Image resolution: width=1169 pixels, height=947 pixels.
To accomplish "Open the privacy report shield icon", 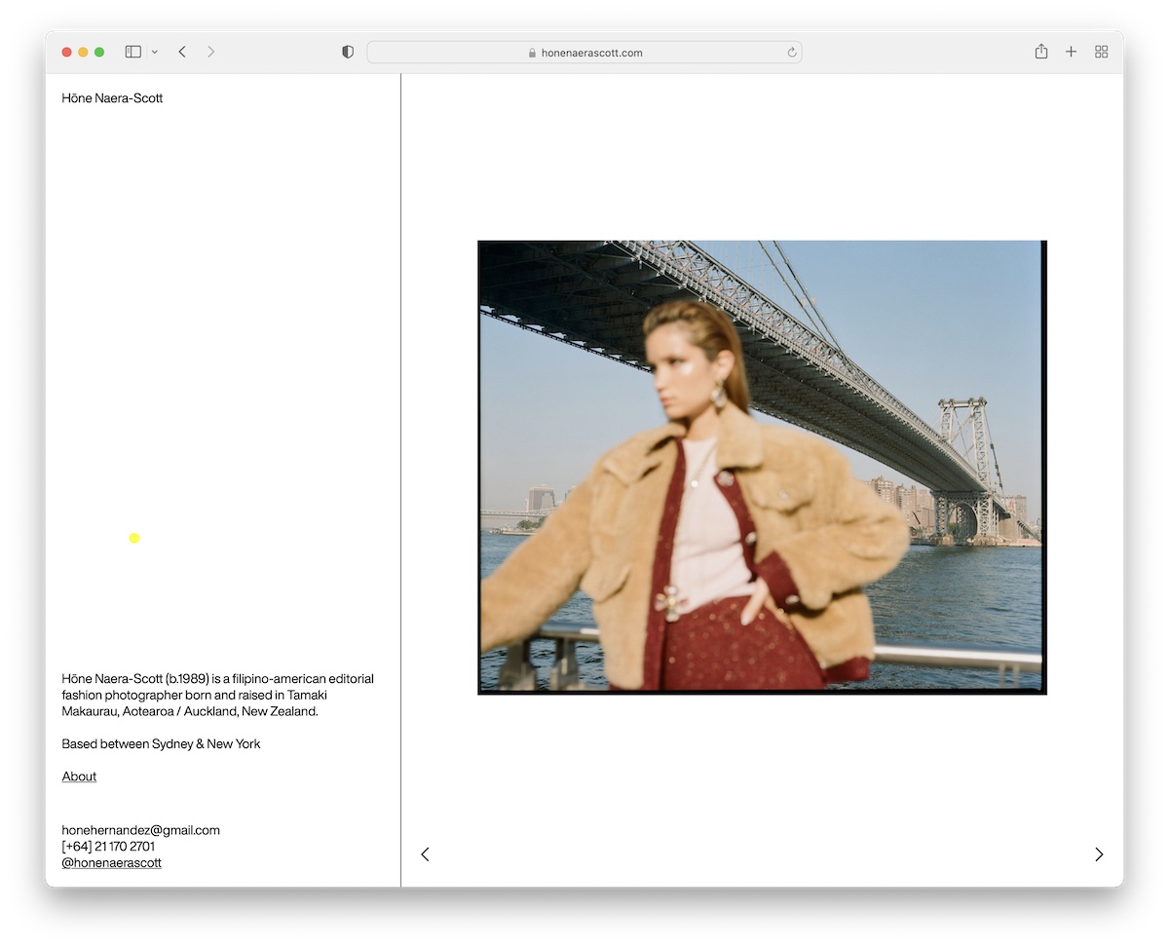I will point(348,53).
